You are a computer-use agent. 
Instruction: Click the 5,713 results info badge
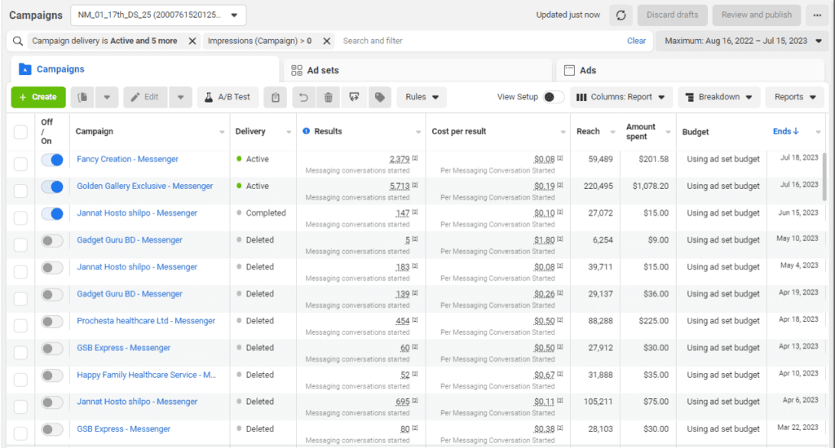pyautogui.click(x=415, y=185)
